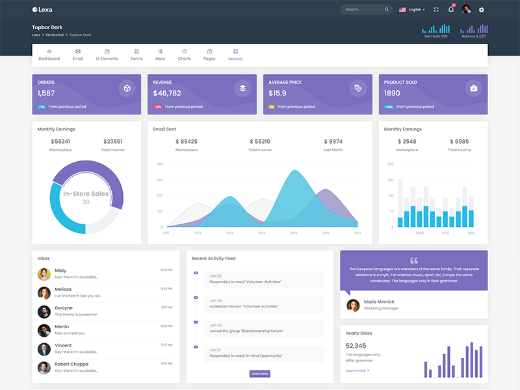Open the Charts menu
Image resolution: width=520 pixels, height=390 pixels.
click(184, 55)
